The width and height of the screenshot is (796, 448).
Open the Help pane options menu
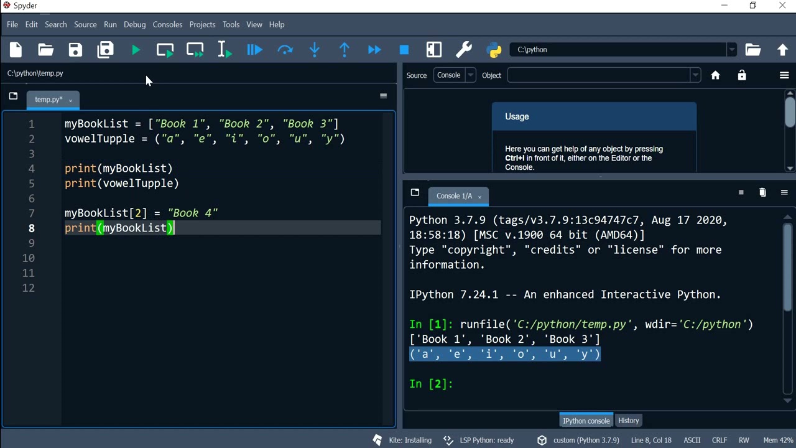tap(784, 75)
